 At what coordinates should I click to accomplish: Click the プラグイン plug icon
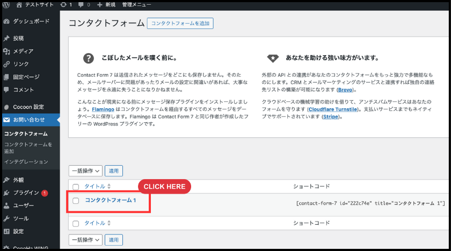(x=6, y=193)
